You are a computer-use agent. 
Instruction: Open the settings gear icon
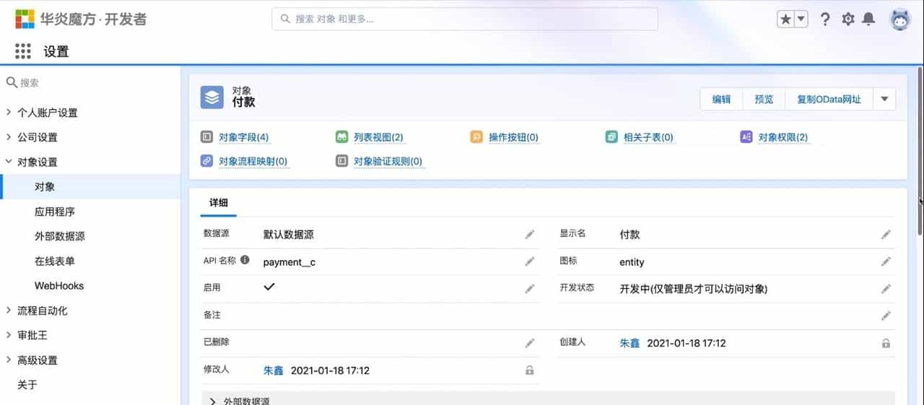pos(848,19)
